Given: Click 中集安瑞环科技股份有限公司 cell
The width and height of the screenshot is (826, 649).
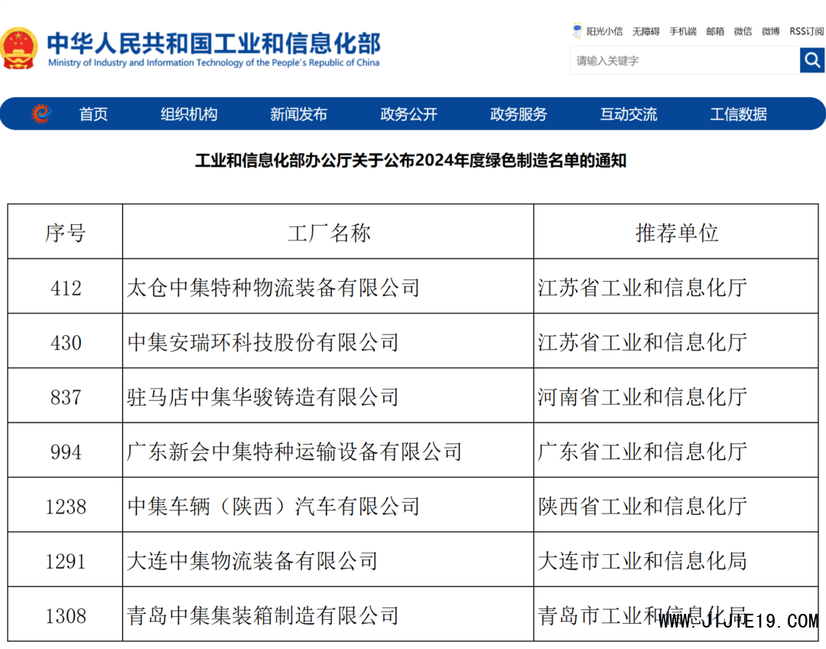Looking at the screenshot, I should (328, 341).
